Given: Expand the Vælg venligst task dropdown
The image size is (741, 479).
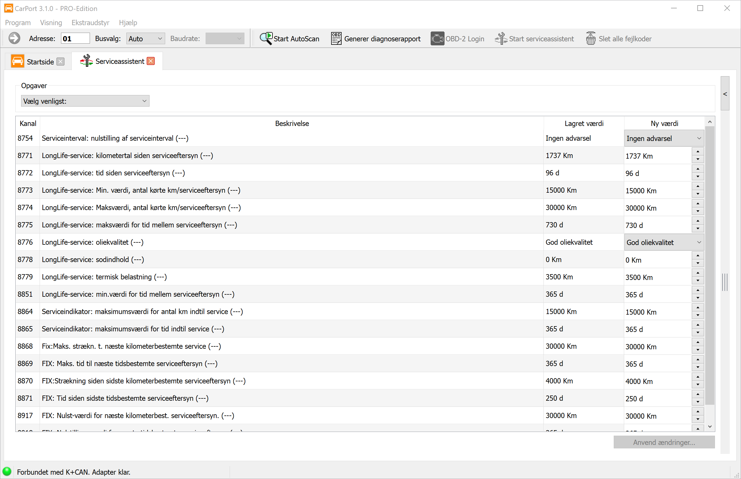Looking at the screenshot, I should 85,101.
